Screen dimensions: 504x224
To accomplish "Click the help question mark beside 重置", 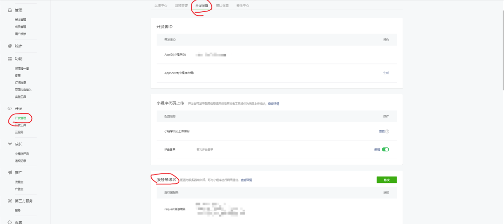I will pos(387,131).
